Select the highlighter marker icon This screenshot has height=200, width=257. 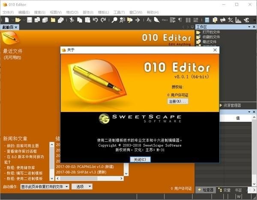[x=157, y=20]
